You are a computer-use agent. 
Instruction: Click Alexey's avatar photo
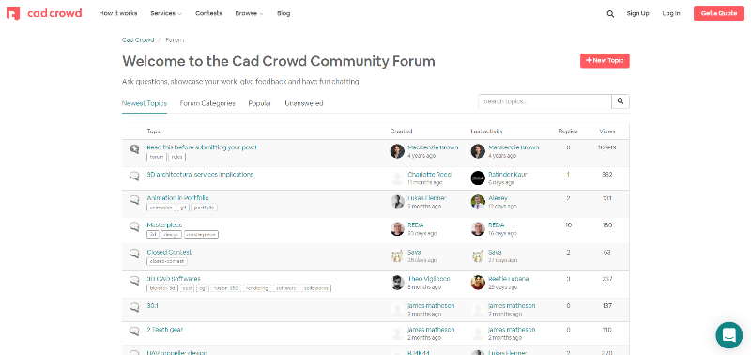tap(478, 202)
